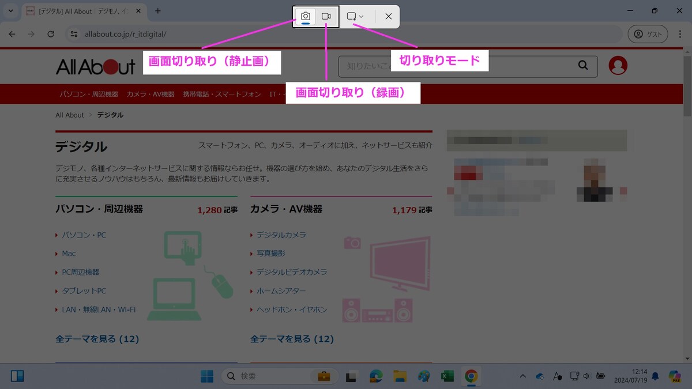Open the ヘッドホン・イヤホン link
Image resolution: width=692 pixels, height=389 pixels.
tap(292, 309)
